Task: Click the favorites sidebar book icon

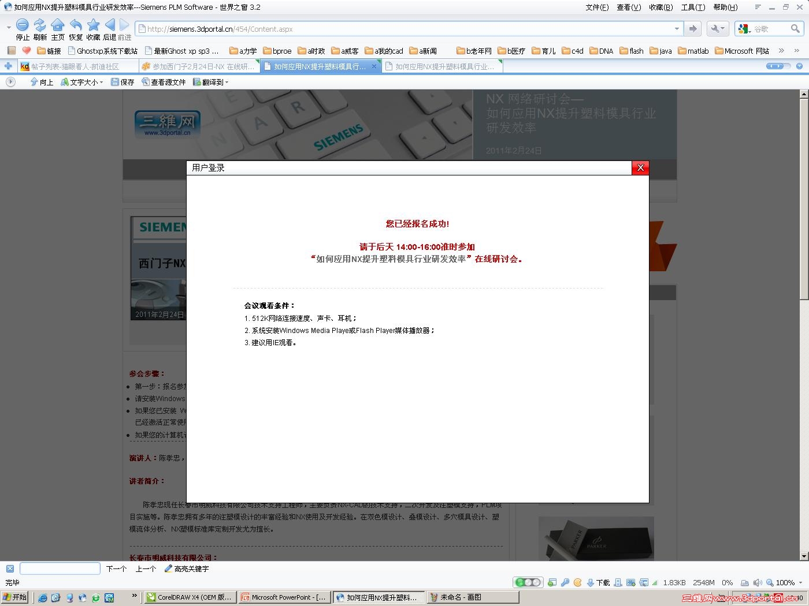Action: [x=11, y=51]
